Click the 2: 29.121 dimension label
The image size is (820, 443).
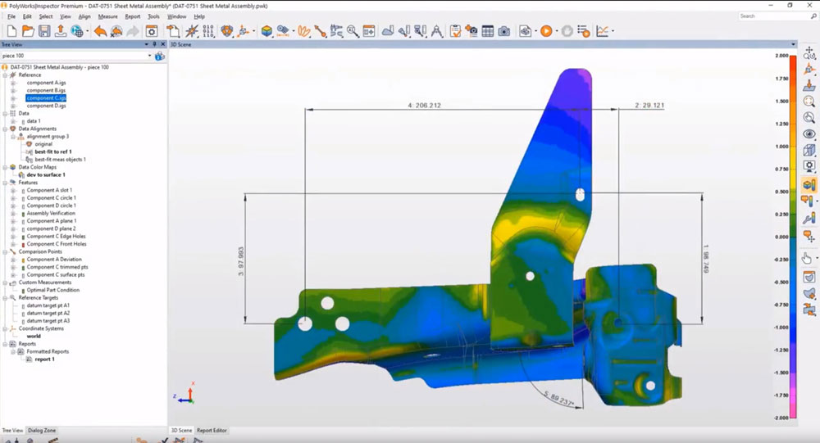click(649, 106)
